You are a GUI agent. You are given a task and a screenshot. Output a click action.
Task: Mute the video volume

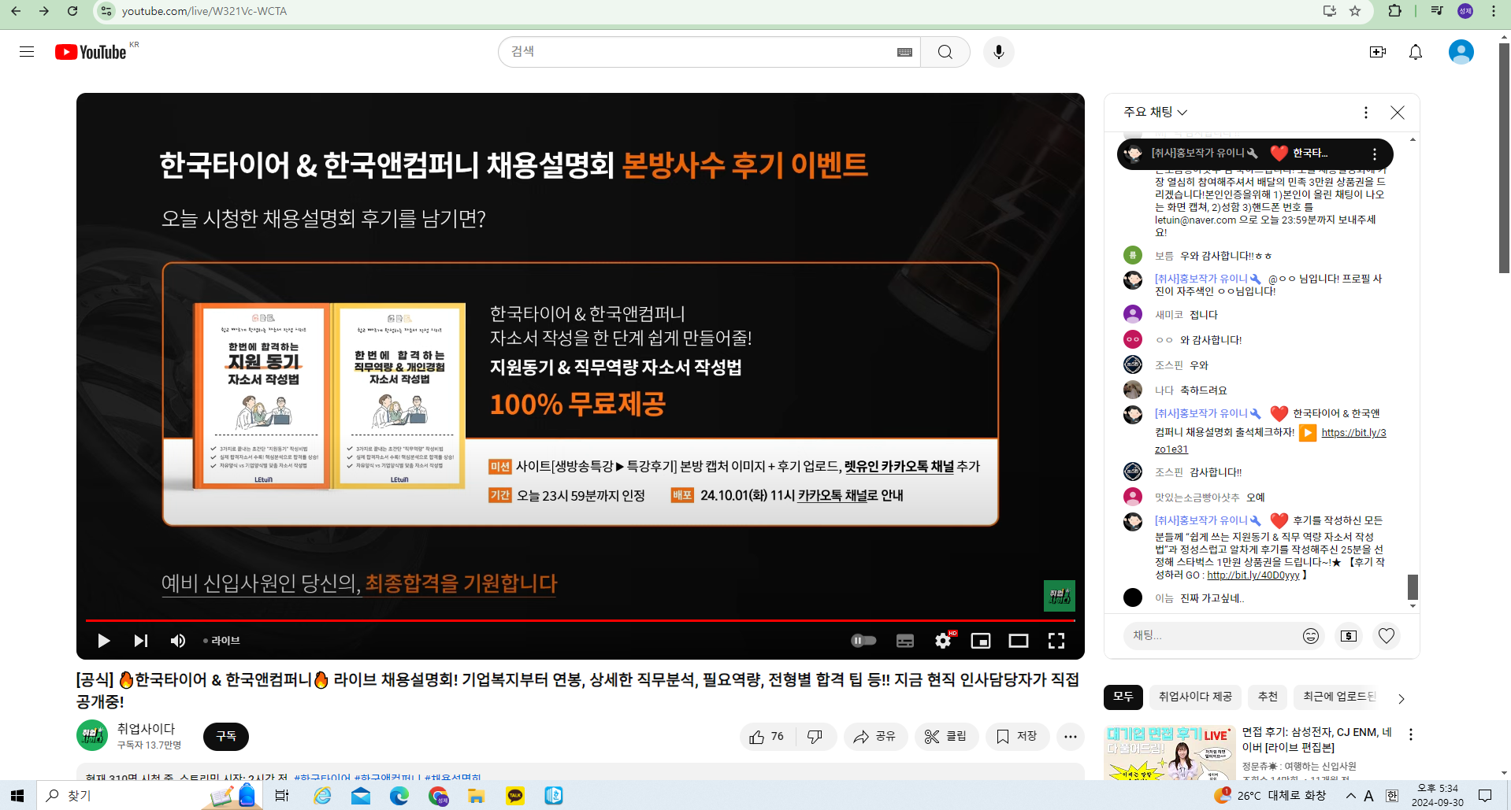point(178,641)
